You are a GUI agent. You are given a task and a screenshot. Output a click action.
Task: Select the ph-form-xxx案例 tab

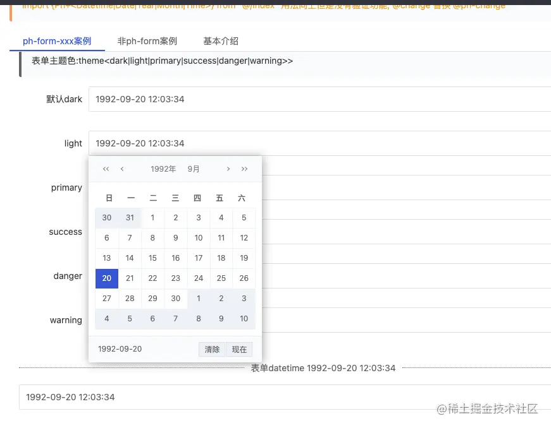(x=58, y=40)
